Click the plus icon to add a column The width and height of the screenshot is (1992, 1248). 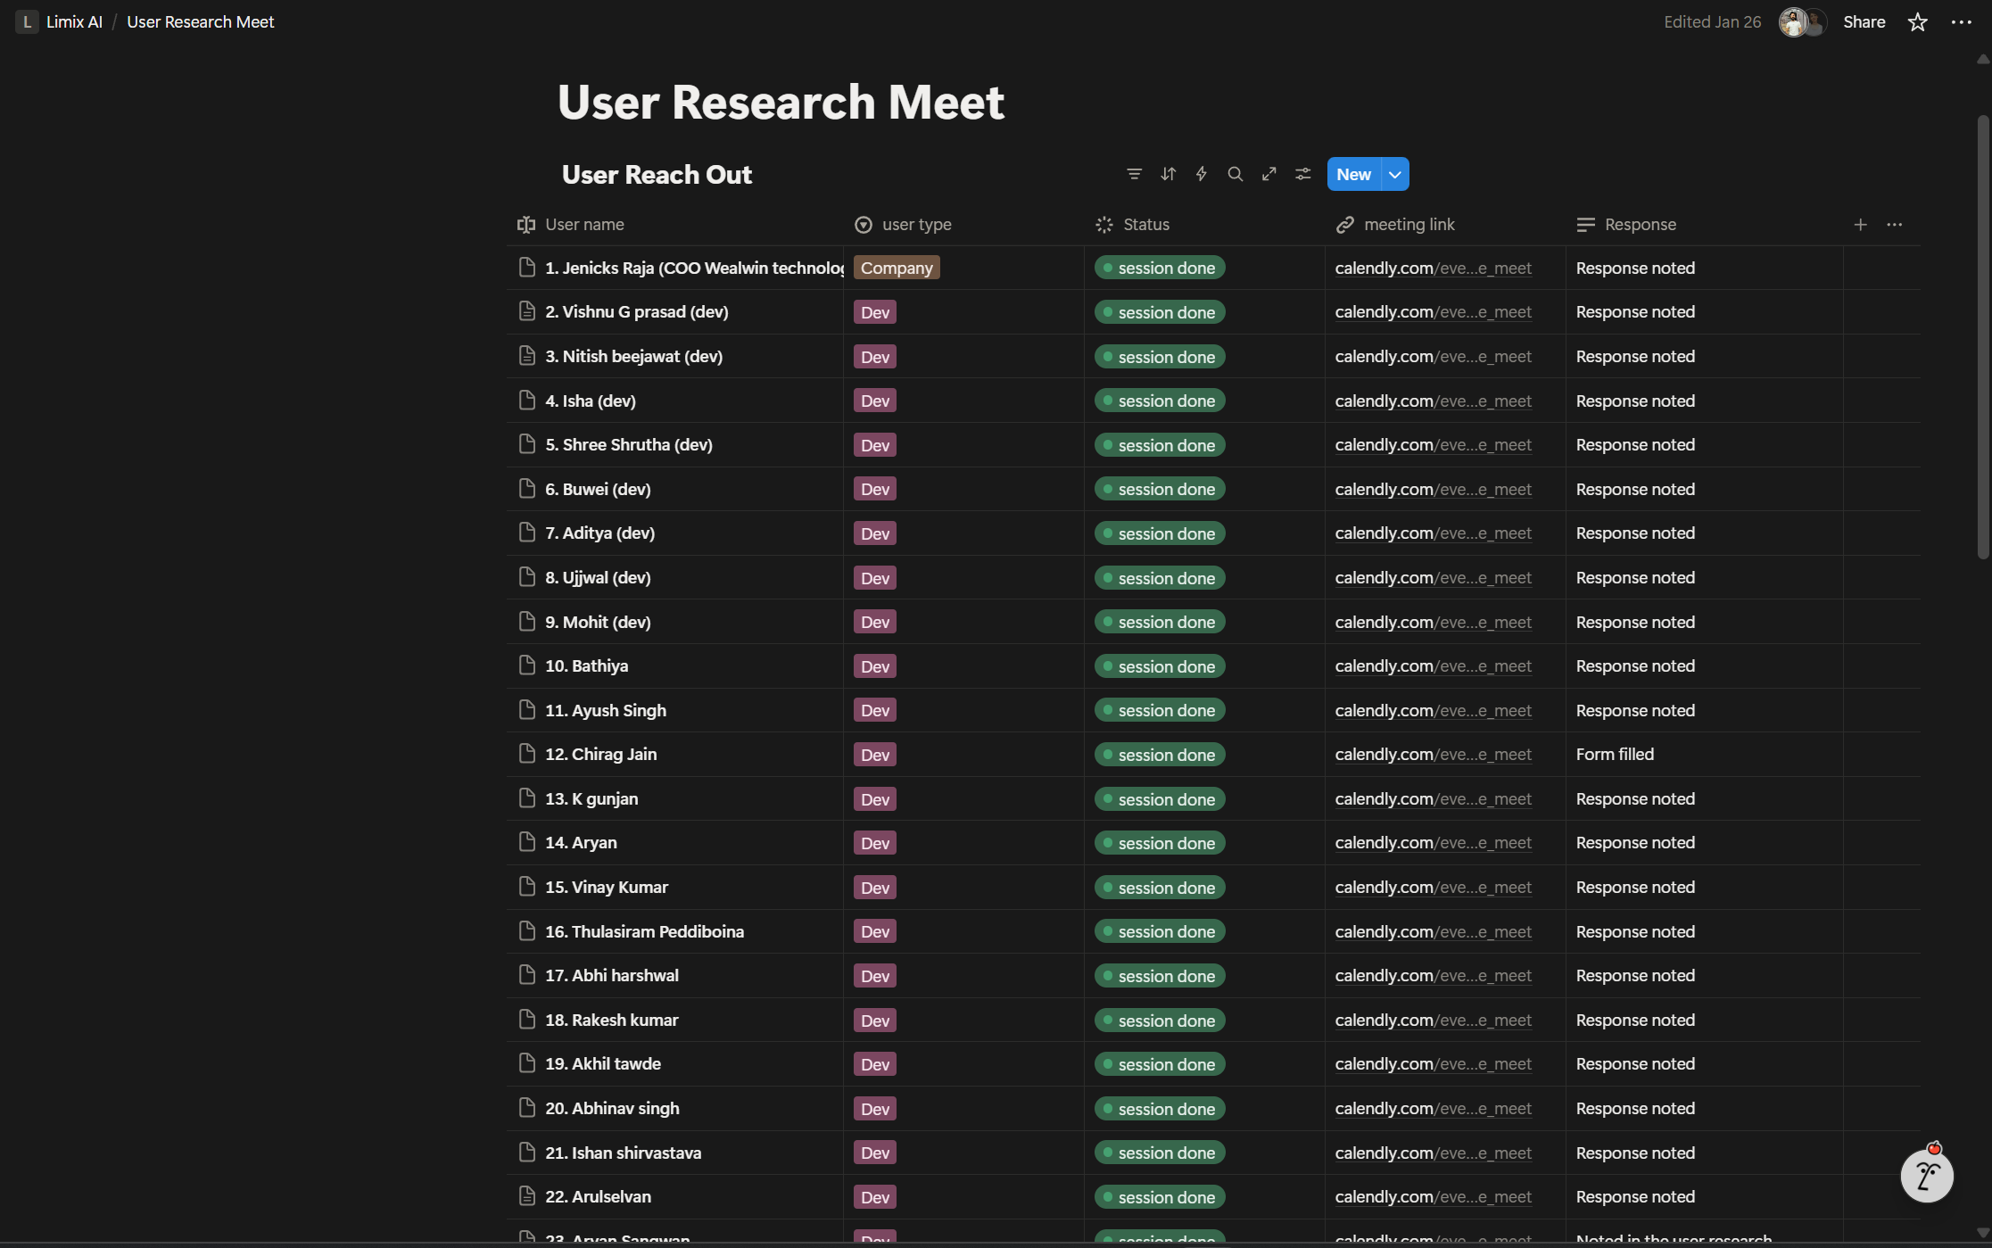(x=1861, y=225)
